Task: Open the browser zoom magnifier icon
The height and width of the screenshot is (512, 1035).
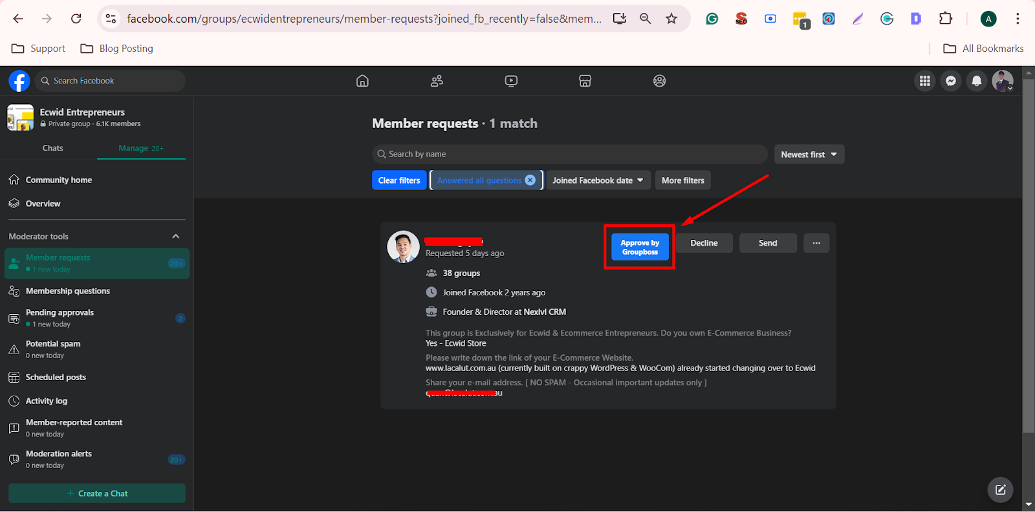Action: (x=645, y=19)
